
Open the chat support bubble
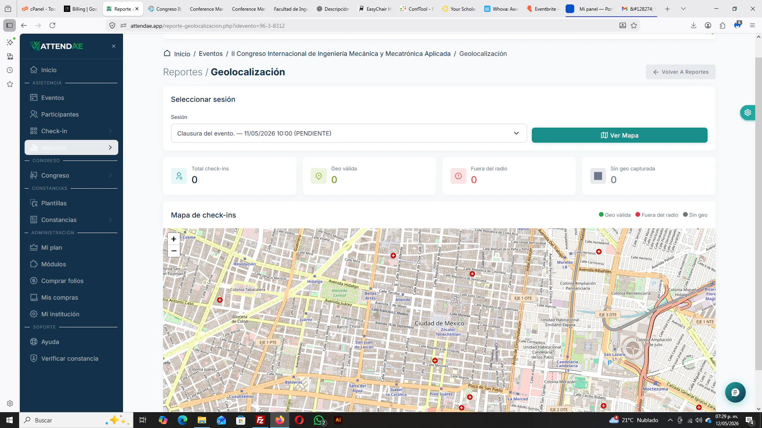(x=735, y=392)
